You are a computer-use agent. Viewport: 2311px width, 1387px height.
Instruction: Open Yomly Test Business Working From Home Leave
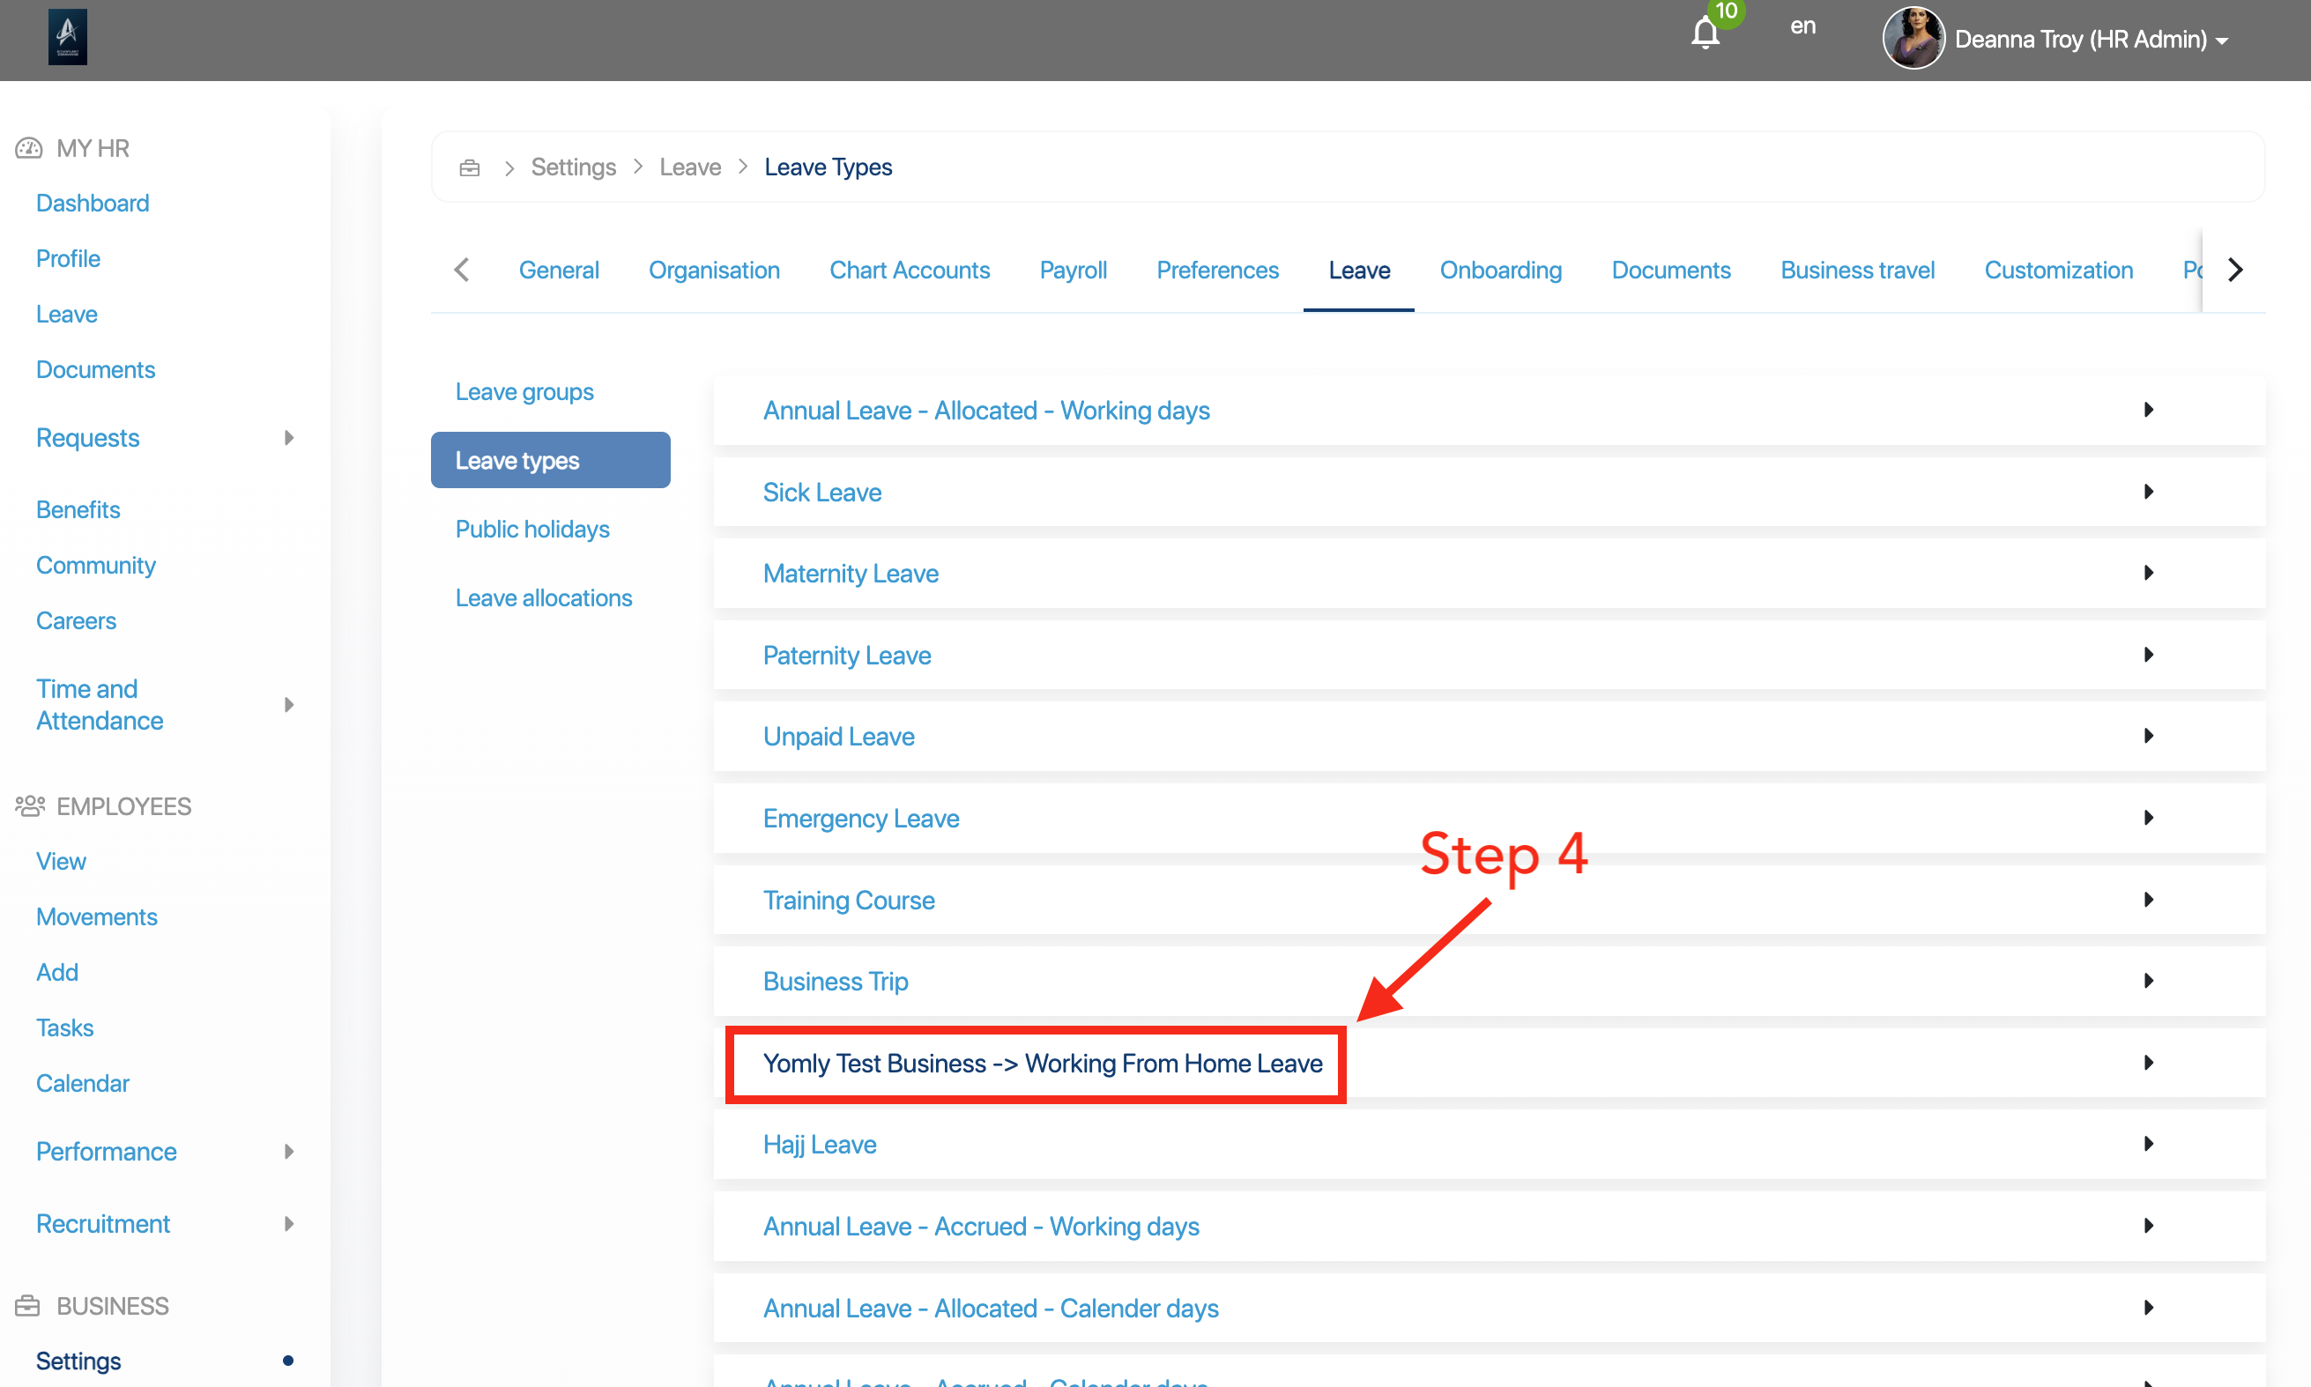pyautogui.click(x=1042, y=1063)
